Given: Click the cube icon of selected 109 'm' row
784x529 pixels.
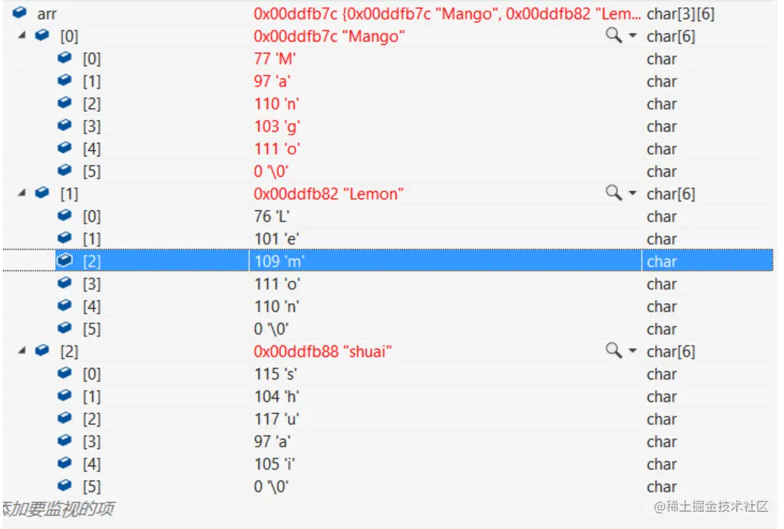Looking at the screenshot, I should pyautogui.click(x=65, y=260).
